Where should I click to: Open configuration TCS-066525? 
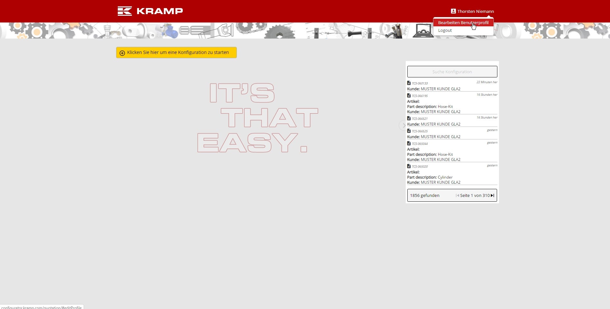[420, 131]
